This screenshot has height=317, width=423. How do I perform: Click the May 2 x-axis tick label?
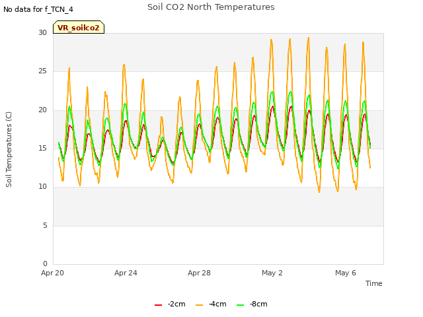pyautogui.click(x=272, y=273)
